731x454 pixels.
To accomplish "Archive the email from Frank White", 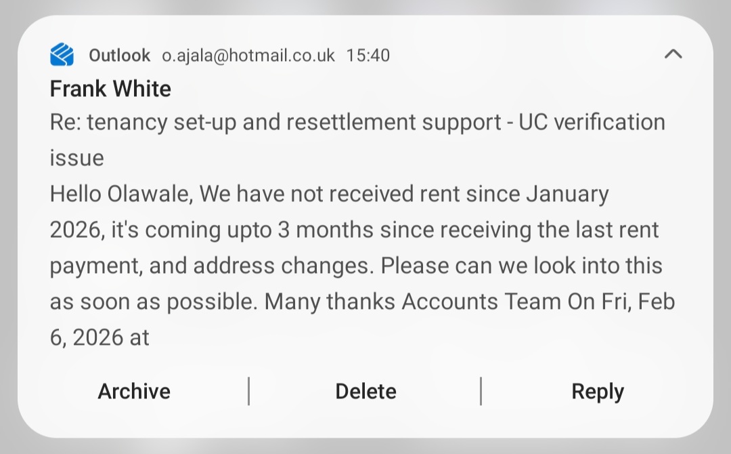I will tap(134, 391).
